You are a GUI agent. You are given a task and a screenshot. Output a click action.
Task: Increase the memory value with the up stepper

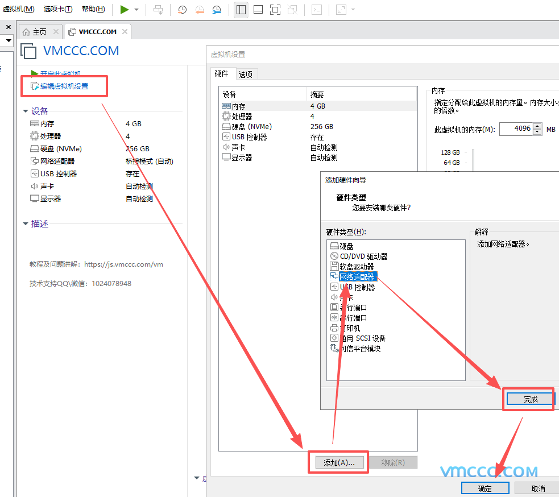tap(536, 127)
